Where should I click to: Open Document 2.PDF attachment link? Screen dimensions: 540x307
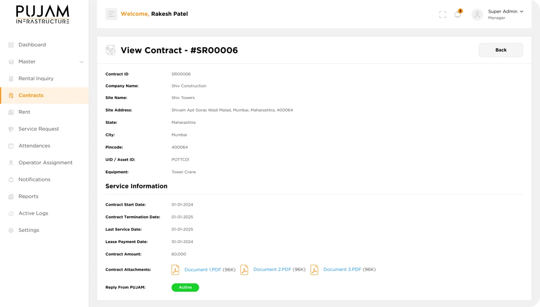coord(272,270)
